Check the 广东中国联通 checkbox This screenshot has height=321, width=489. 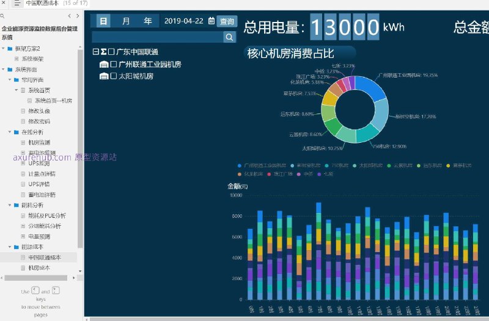coord(111,52)
